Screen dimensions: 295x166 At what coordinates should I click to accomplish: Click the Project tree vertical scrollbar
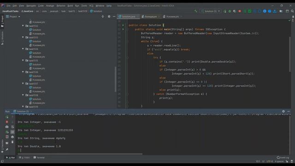click(115, 79)
